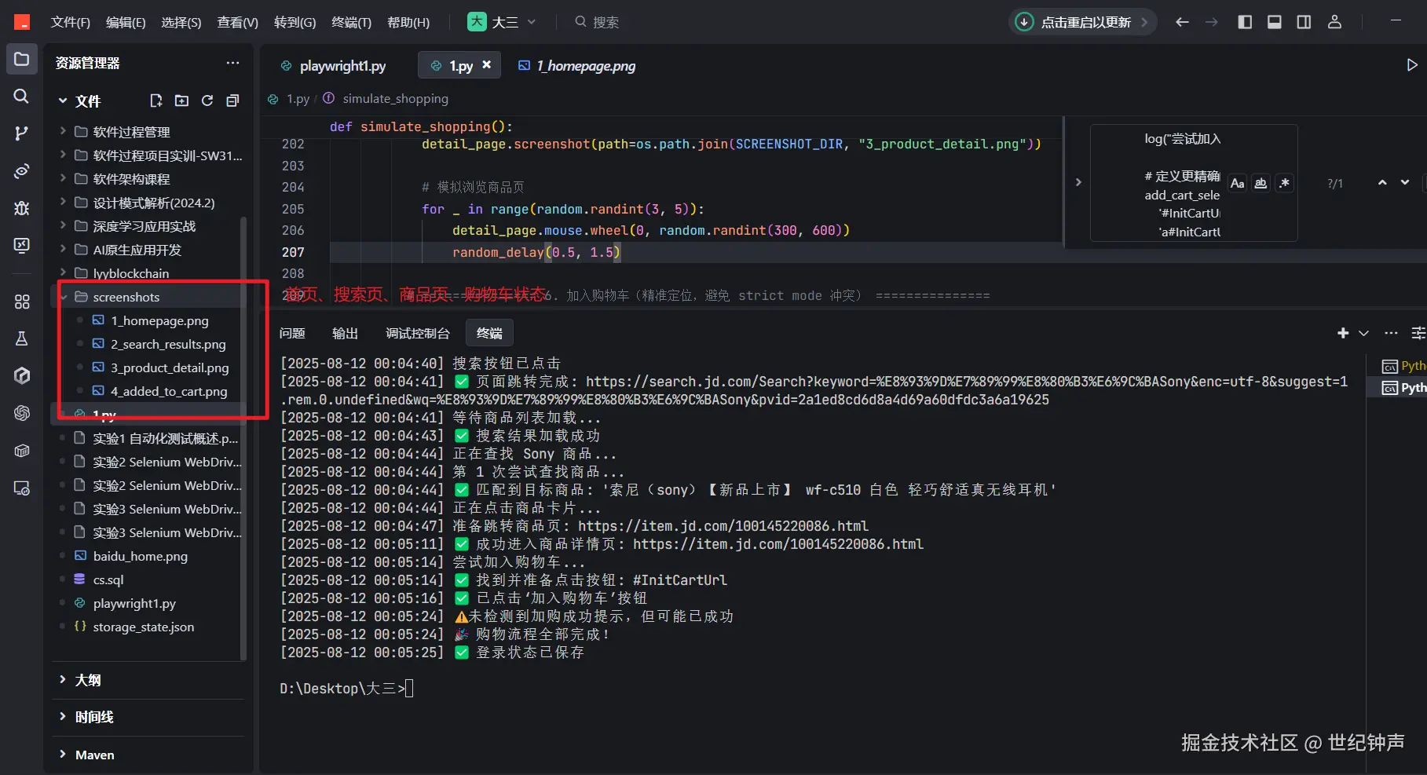Click simulate_shopping in the breadcrumb
This screenshot has height=775, width=1427.
click(395, 99)
